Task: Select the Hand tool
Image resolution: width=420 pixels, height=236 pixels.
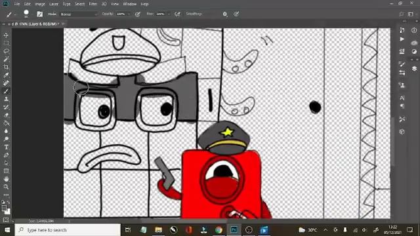Action: tap(6, 179)
